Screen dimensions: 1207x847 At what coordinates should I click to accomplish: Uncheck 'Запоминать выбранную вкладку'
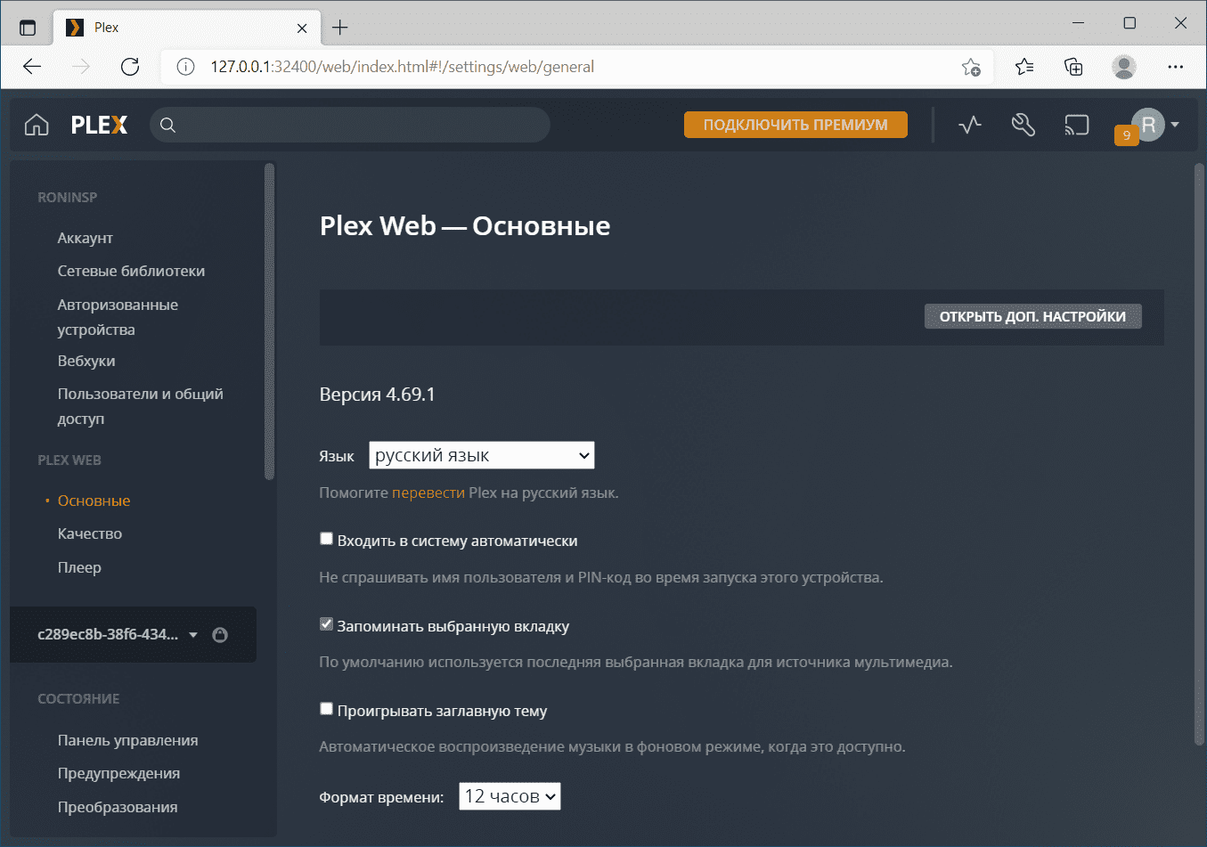point(326,624)
